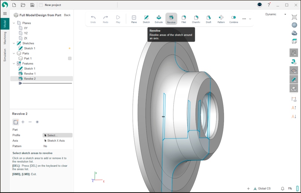Select Sketch 1 under Sketches
The width and height of the screenshot is (301, 193).
[30, 48]
